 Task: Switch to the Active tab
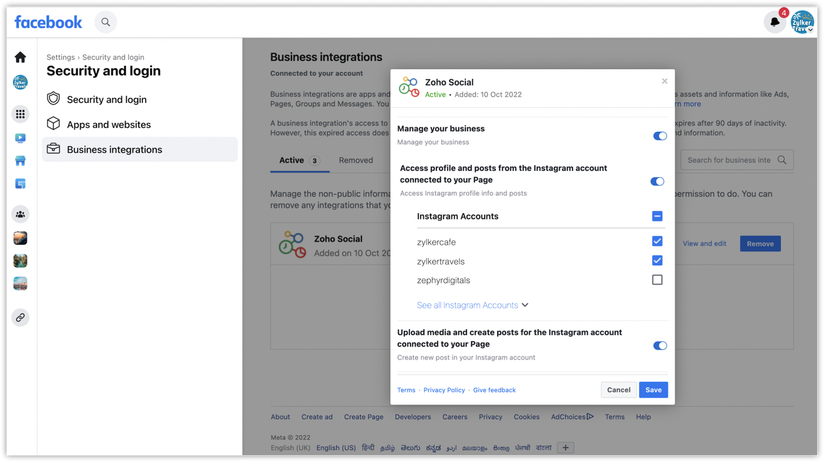[x=299, y=160]
